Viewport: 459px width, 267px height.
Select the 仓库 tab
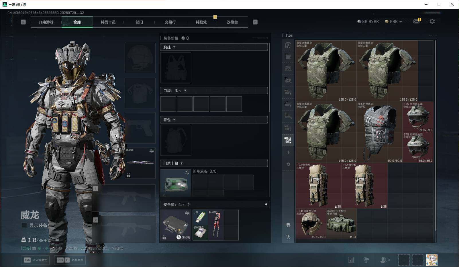point(77,22)
